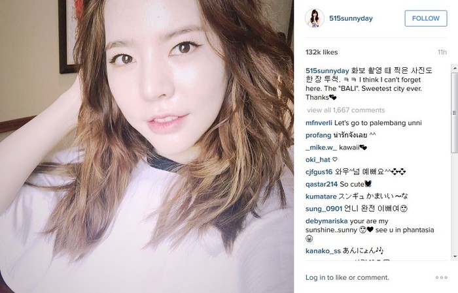Image resolution: width=458 pixels, height=293 pixels.
Task: Open kumatare's profile link
Action: 321,196
